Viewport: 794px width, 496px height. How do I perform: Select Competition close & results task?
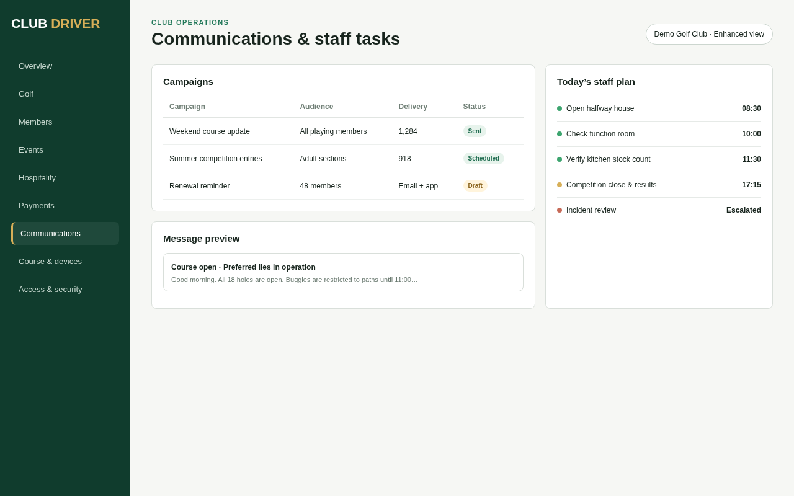(x=659, y=185)
